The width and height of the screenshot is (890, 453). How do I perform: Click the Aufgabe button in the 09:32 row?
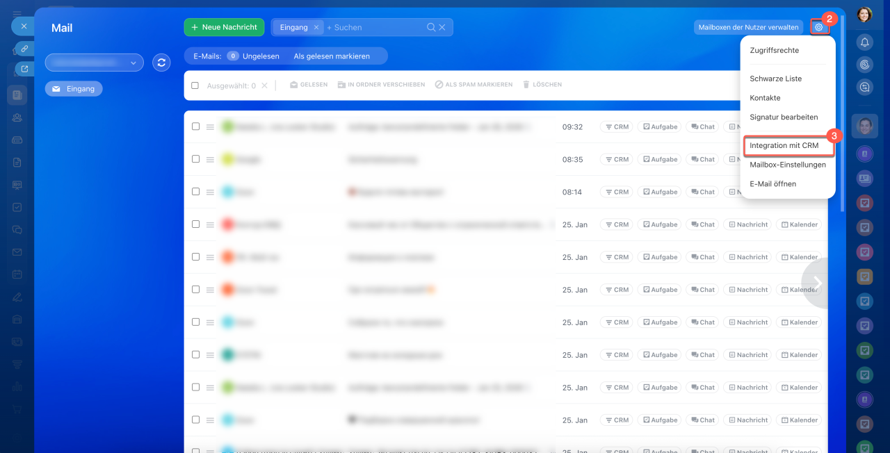point(659,127)
